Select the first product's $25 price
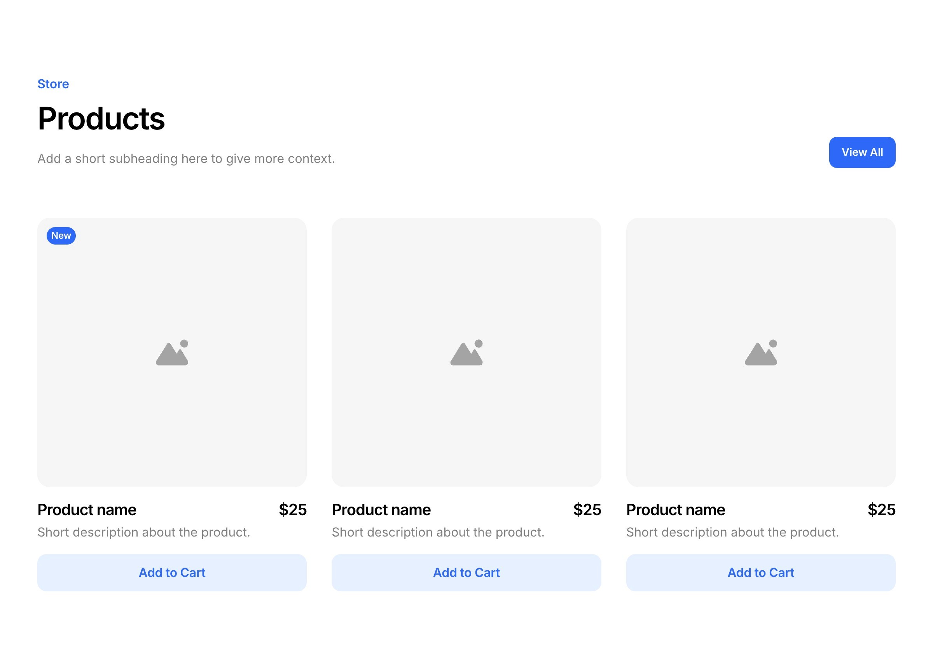Screen dimensions: 933x666 [x=293, y=510]
